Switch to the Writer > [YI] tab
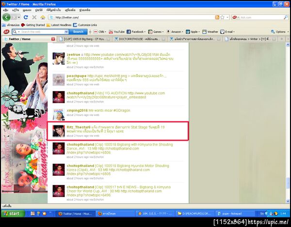The width and height of the screenshot is (291, 227). click(x=250, y=39)
